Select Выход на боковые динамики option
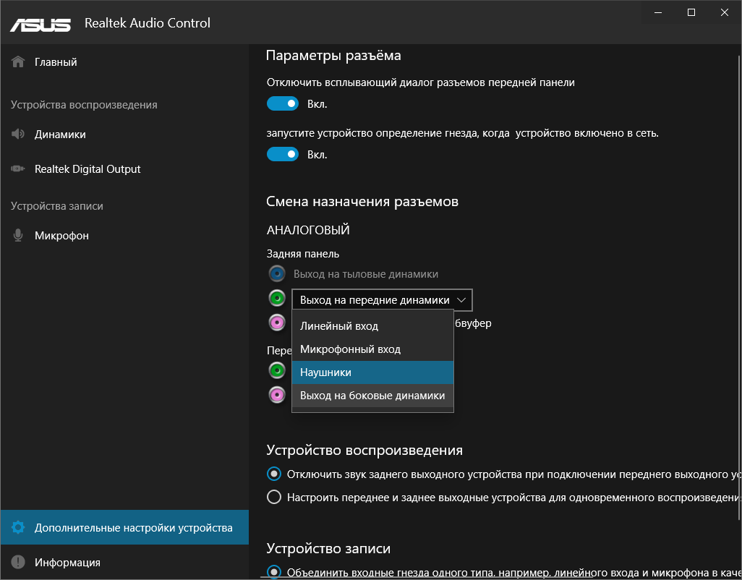 point(372,396)
